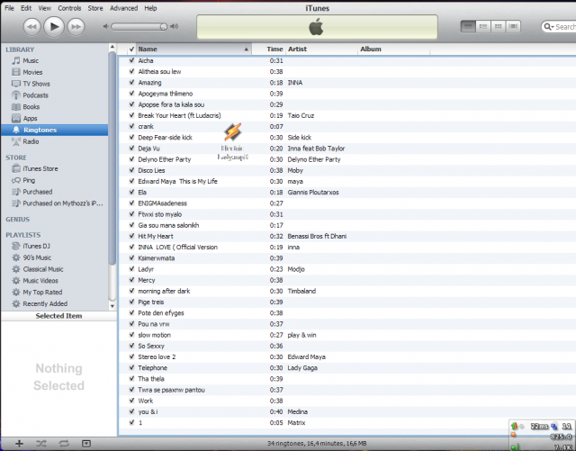Switch to grid view
576x451 pixels.
(x=498, y=26)
